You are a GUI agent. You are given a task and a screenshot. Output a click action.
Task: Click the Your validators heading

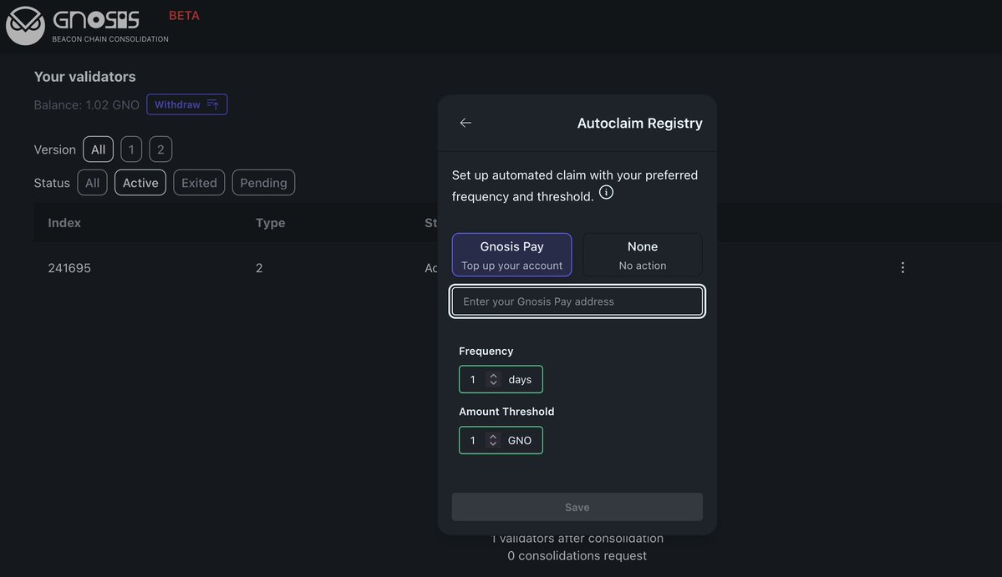(x=85, y=77)
